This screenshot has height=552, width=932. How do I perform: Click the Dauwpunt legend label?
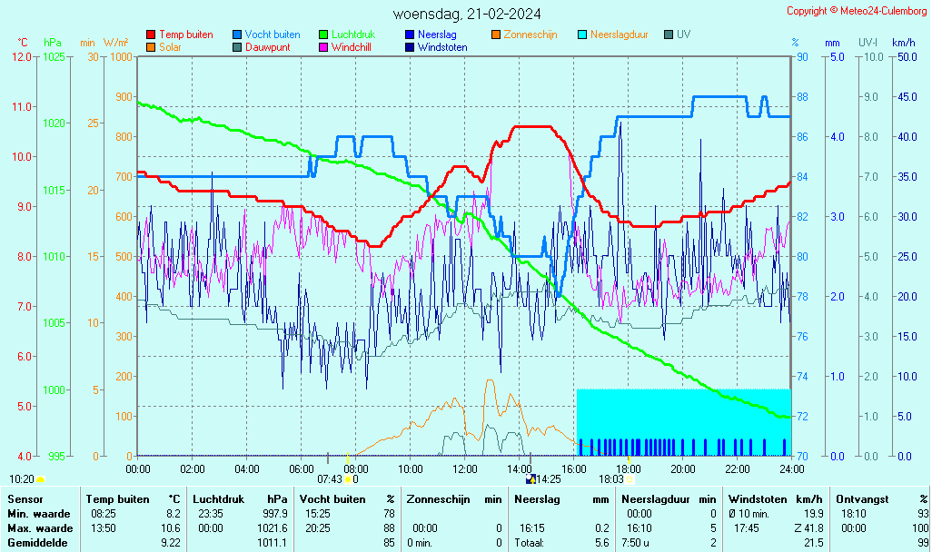(268, 47)
